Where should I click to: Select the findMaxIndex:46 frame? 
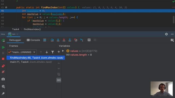click(36, 58)
